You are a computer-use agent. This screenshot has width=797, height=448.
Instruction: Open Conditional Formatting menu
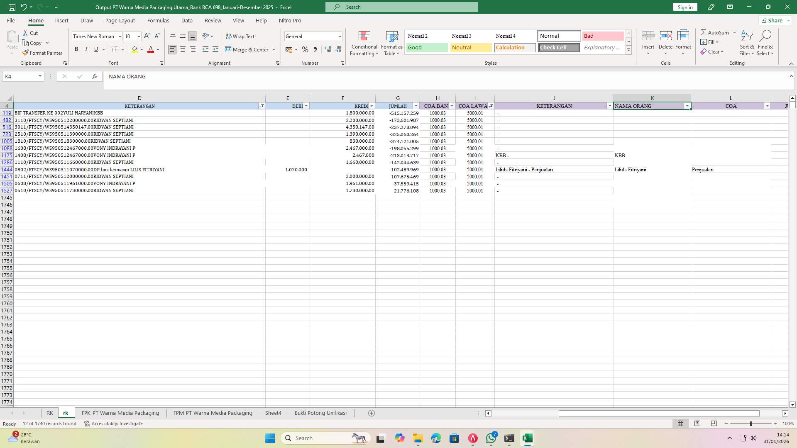coord(364,43)
